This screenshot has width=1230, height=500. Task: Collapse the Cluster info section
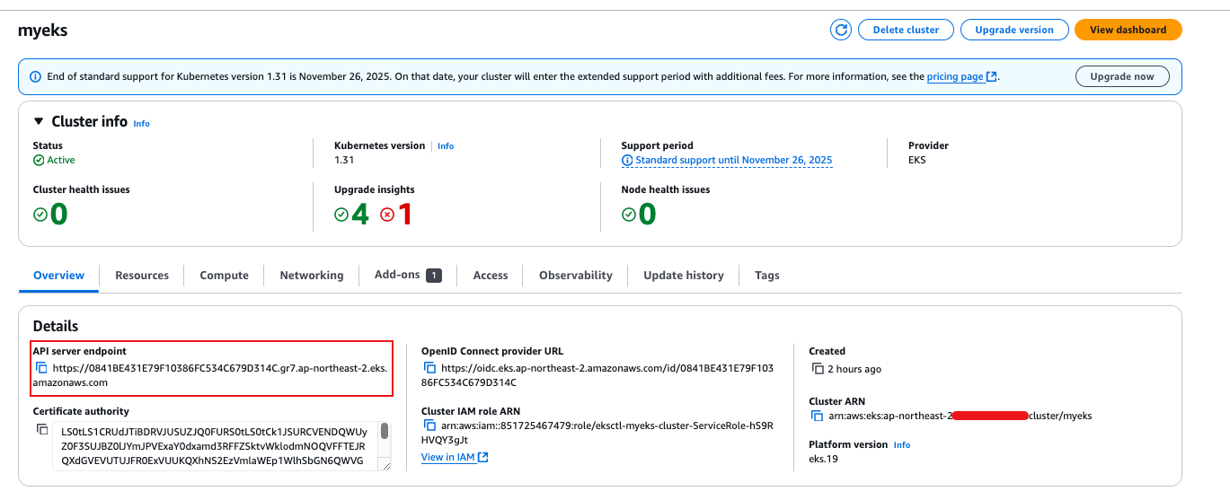[39, 121]
